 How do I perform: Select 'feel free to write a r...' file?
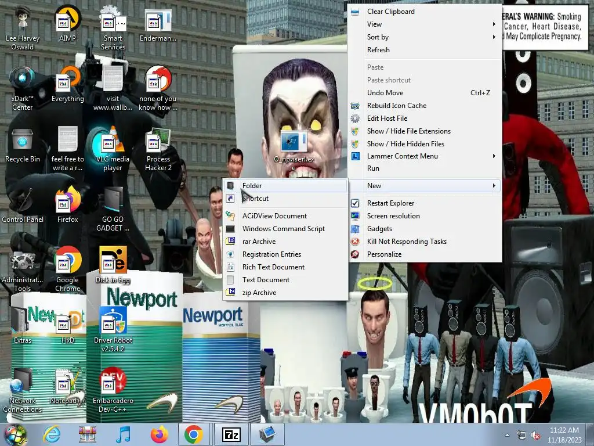pos(67,149)
